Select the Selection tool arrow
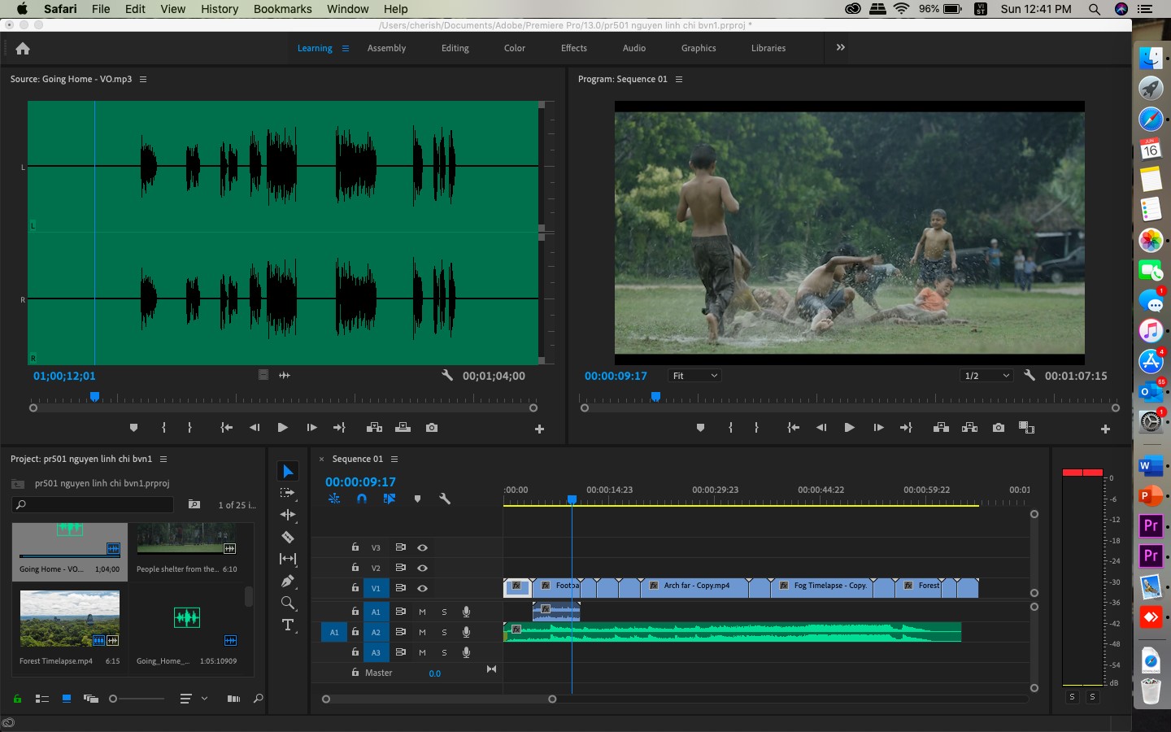The image size is (1171, 732). [288, 471]
